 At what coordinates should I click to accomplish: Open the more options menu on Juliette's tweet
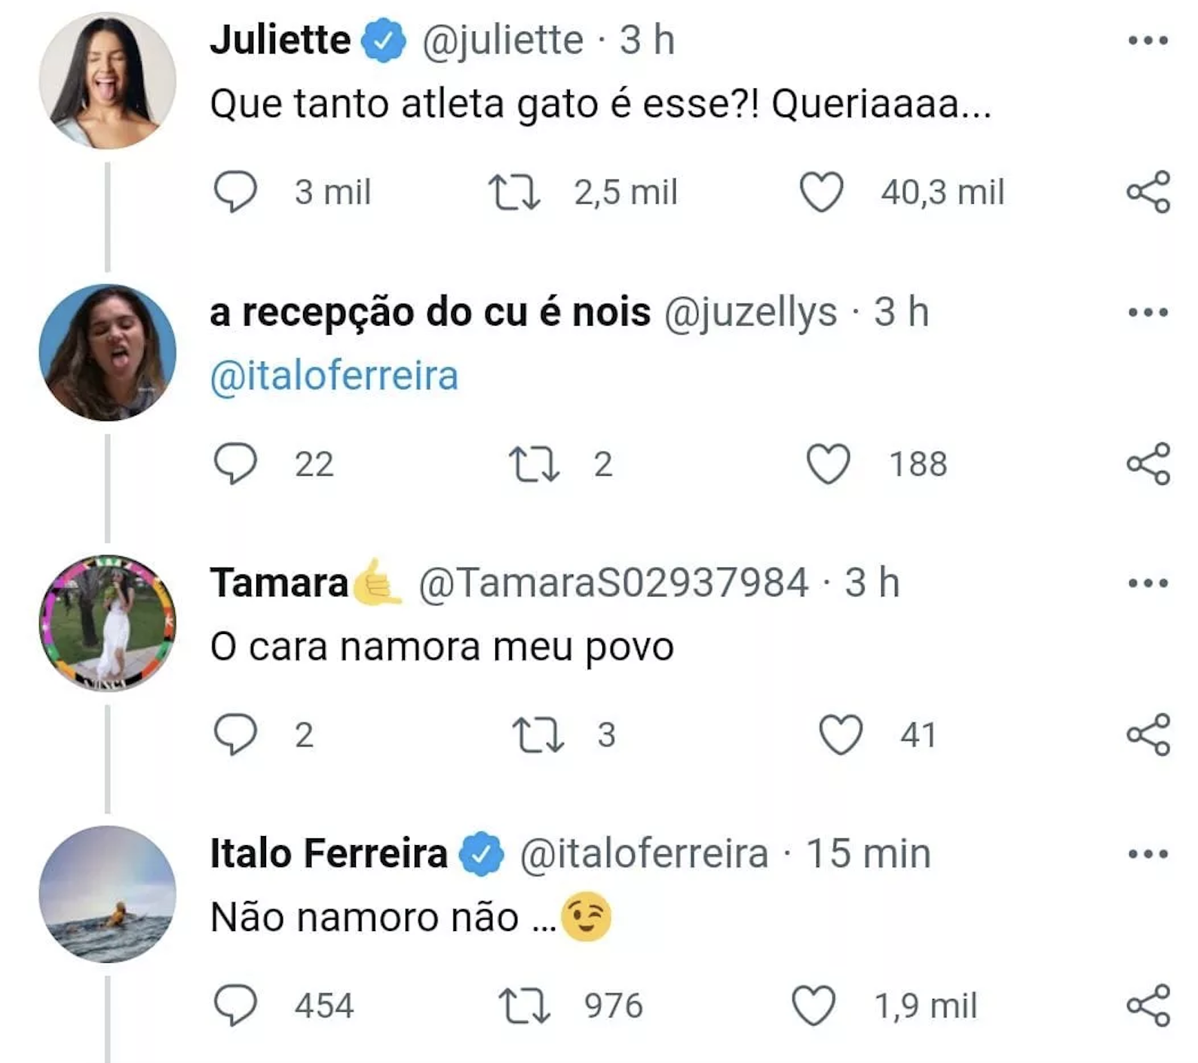[1148, 41]
